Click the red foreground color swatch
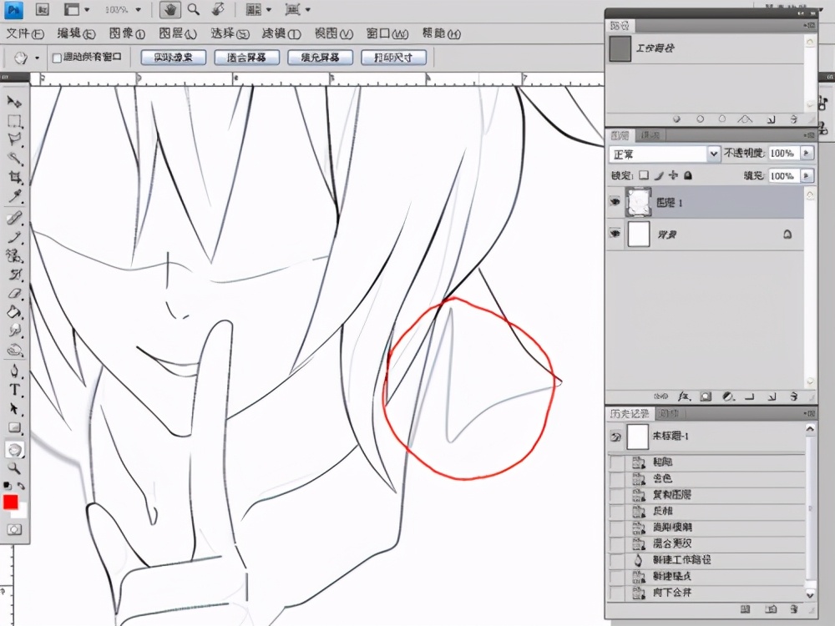Image resolution: width=835 pixels, height=626 pixels. [x=11, y=502]
